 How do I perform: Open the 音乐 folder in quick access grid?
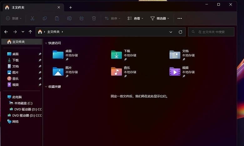coord(124,72)
